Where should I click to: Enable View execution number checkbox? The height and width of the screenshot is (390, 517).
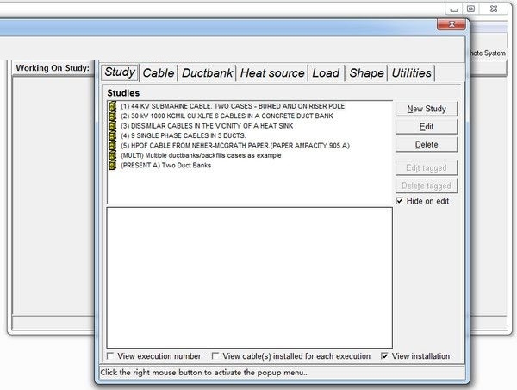[110, 356]
